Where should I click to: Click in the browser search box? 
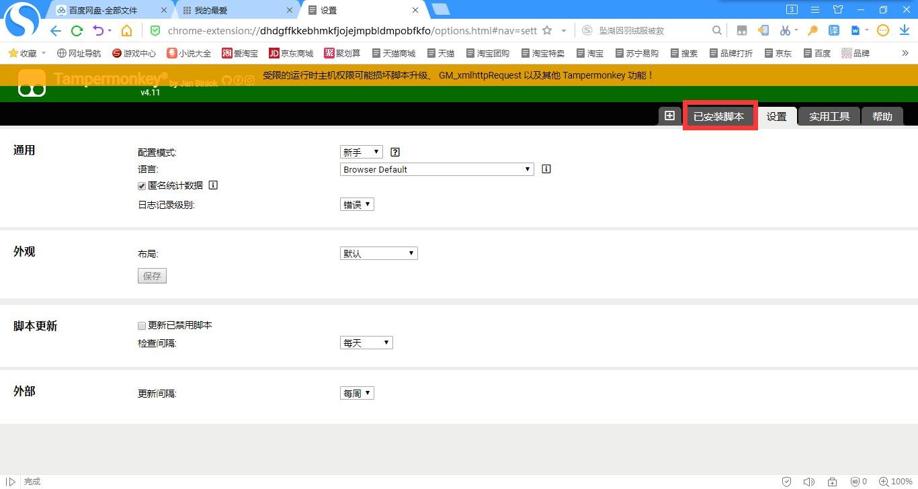652,31
